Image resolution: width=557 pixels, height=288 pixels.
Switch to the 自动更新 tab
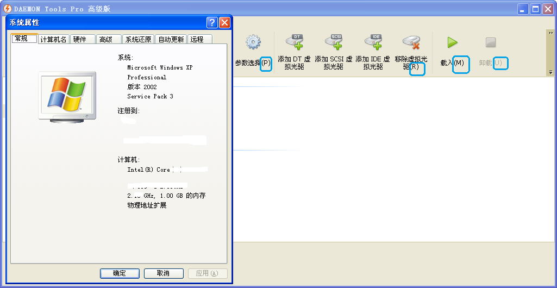[x=171, y=39]
